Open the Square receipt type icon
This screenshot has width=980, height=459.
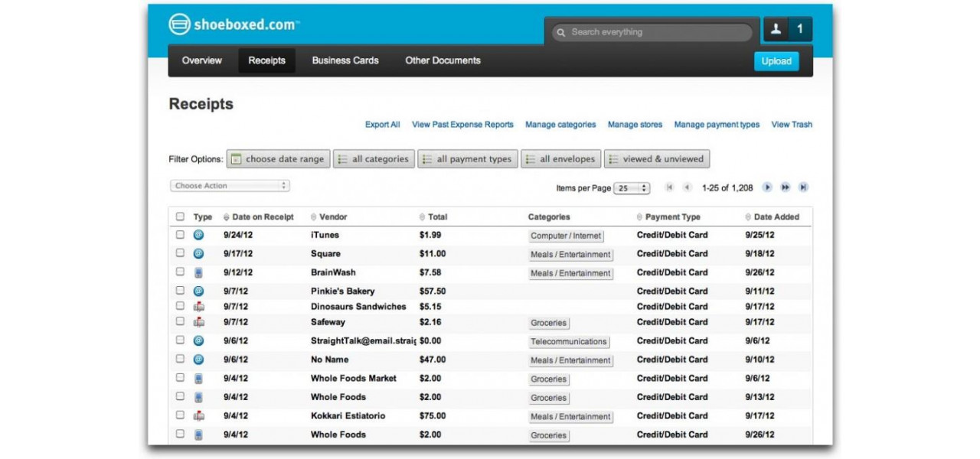[x=198, y=253]
